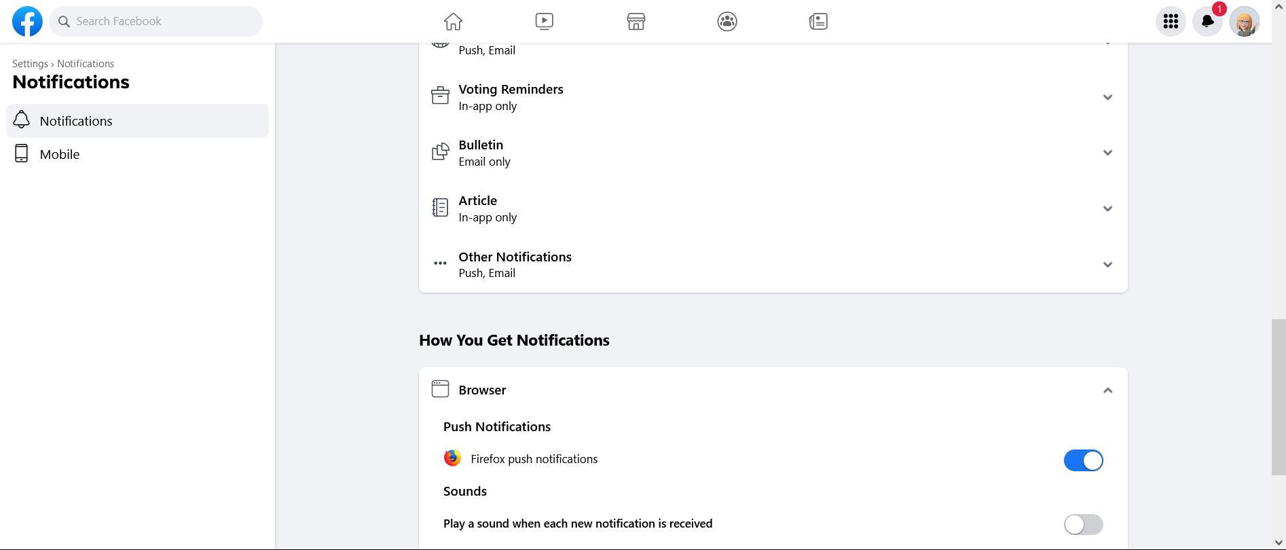
Task: Expand the Article chevron
Action: 1107,208
